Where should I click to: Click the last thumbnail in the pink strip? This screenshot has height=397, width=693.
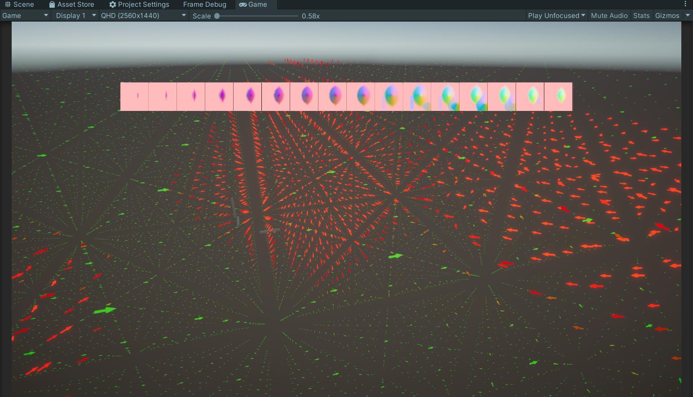click(x=558, y=96)
